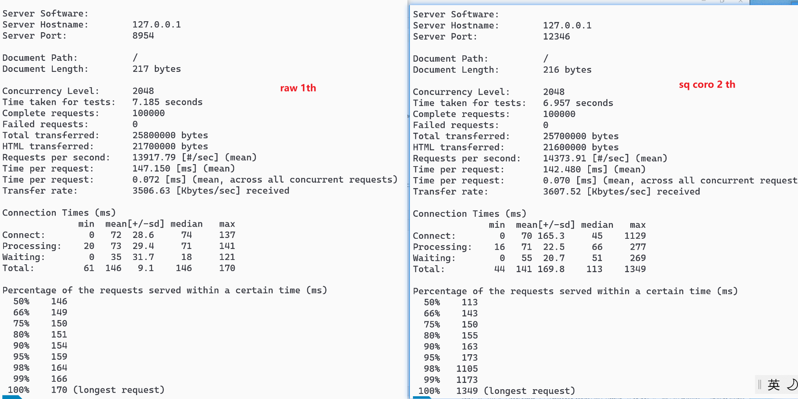The height and width of the screenshot is (399, 798).
Task: Click the red 'sq coro 2 th' annotation
Action: click(706, 84)
